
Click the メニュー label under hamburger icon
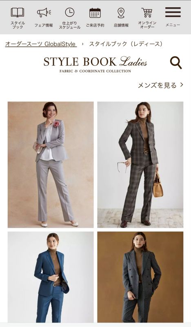[173, 25]
